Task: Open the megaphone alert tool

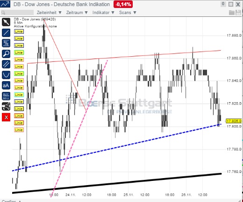Action: tap(6, 106)
